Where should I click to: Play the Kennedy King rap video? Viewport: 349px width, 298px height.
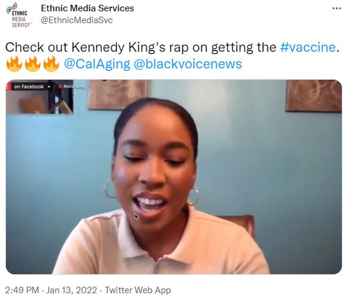pyautogui.click(x=174, y=177)
